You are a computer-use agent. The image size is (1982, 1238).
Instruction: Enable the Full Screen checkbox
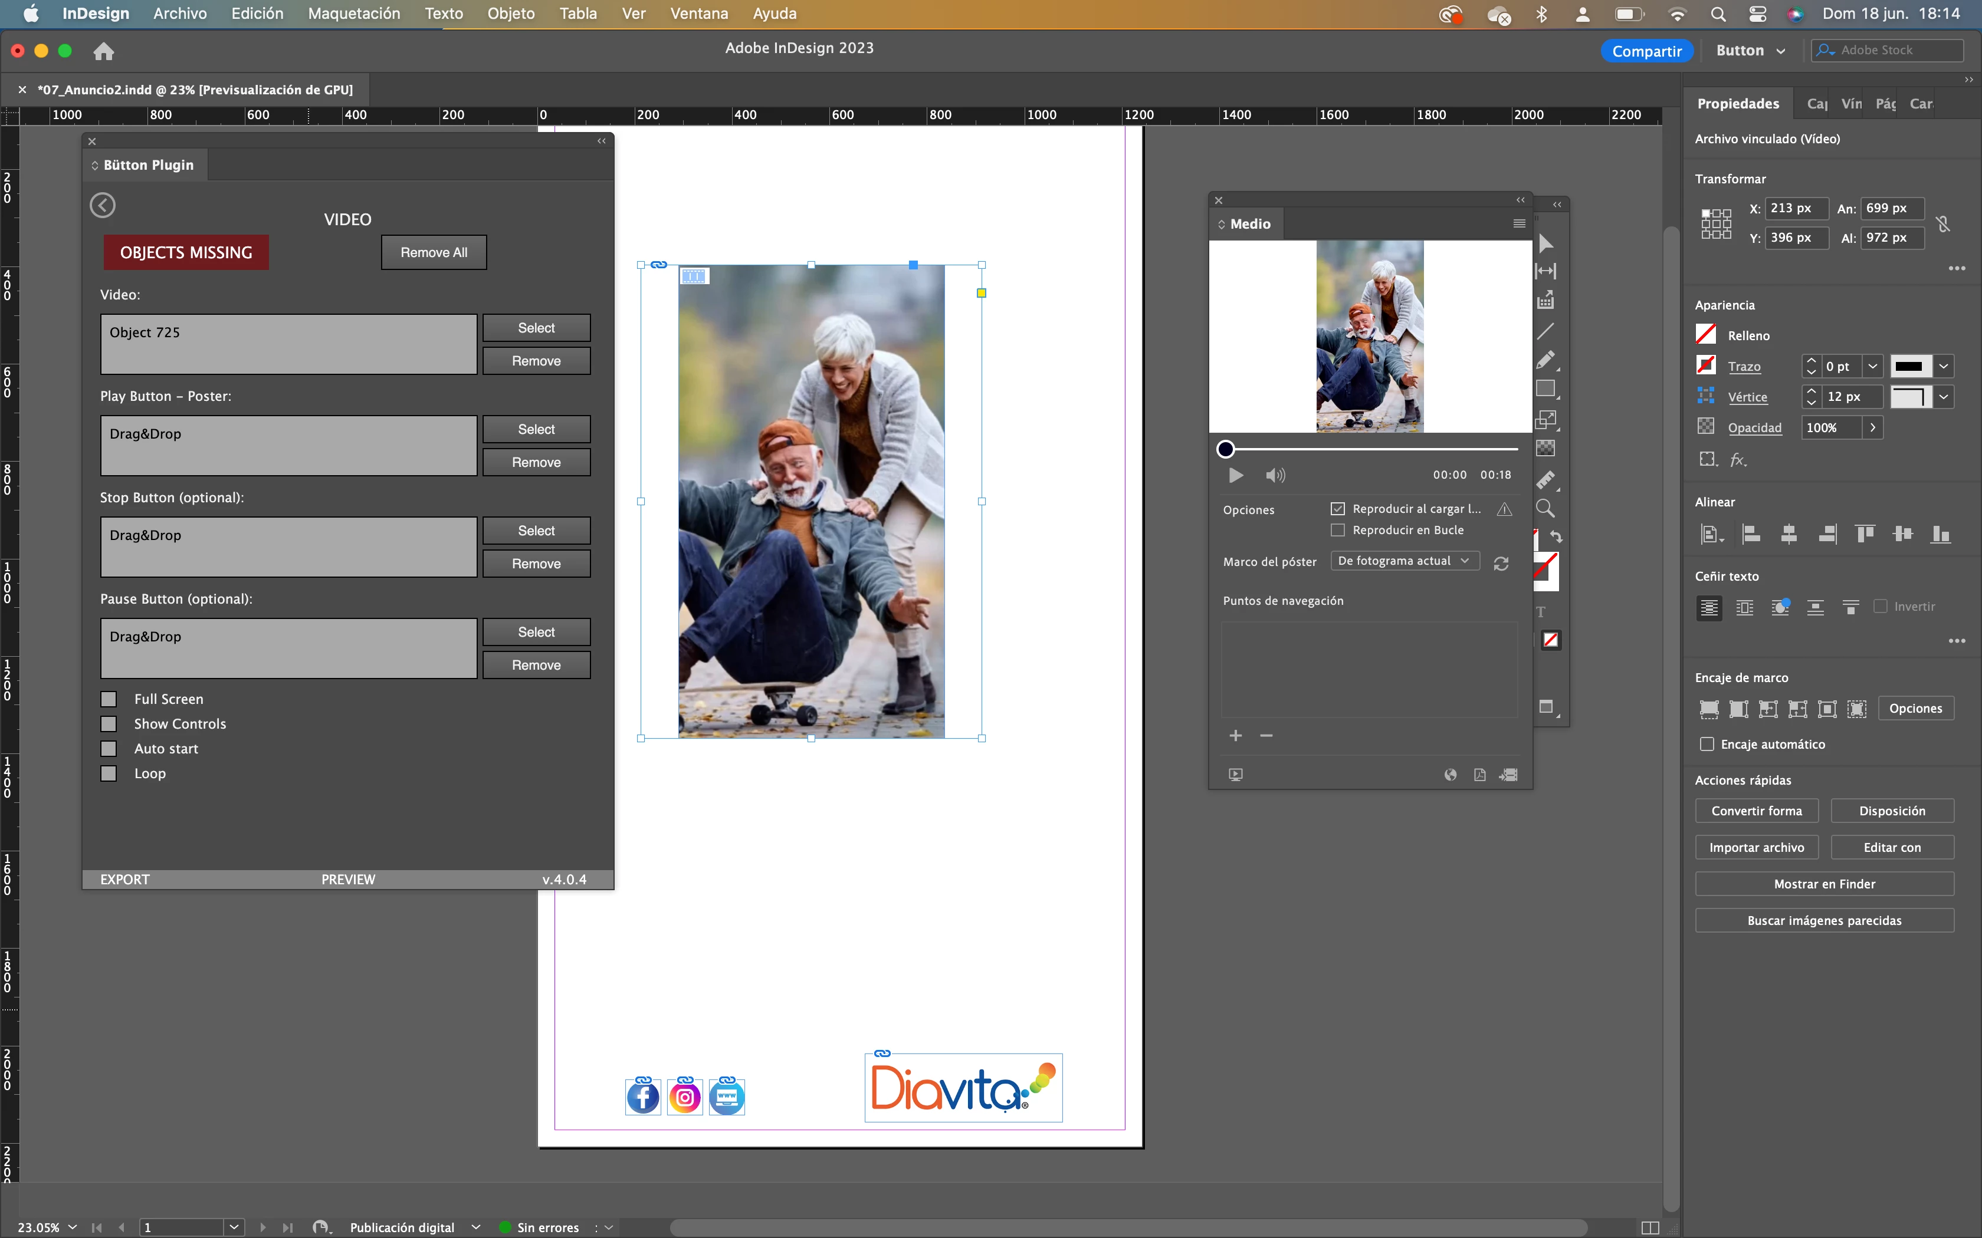109,699
